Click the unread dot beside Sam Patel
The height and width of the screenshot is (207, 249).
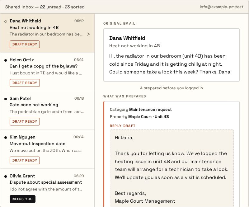point(6,99)
